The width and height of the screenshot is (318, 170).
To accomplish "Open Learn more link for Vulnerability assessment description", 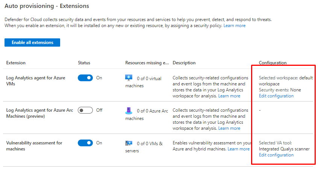I will click(x=239, y=149).
